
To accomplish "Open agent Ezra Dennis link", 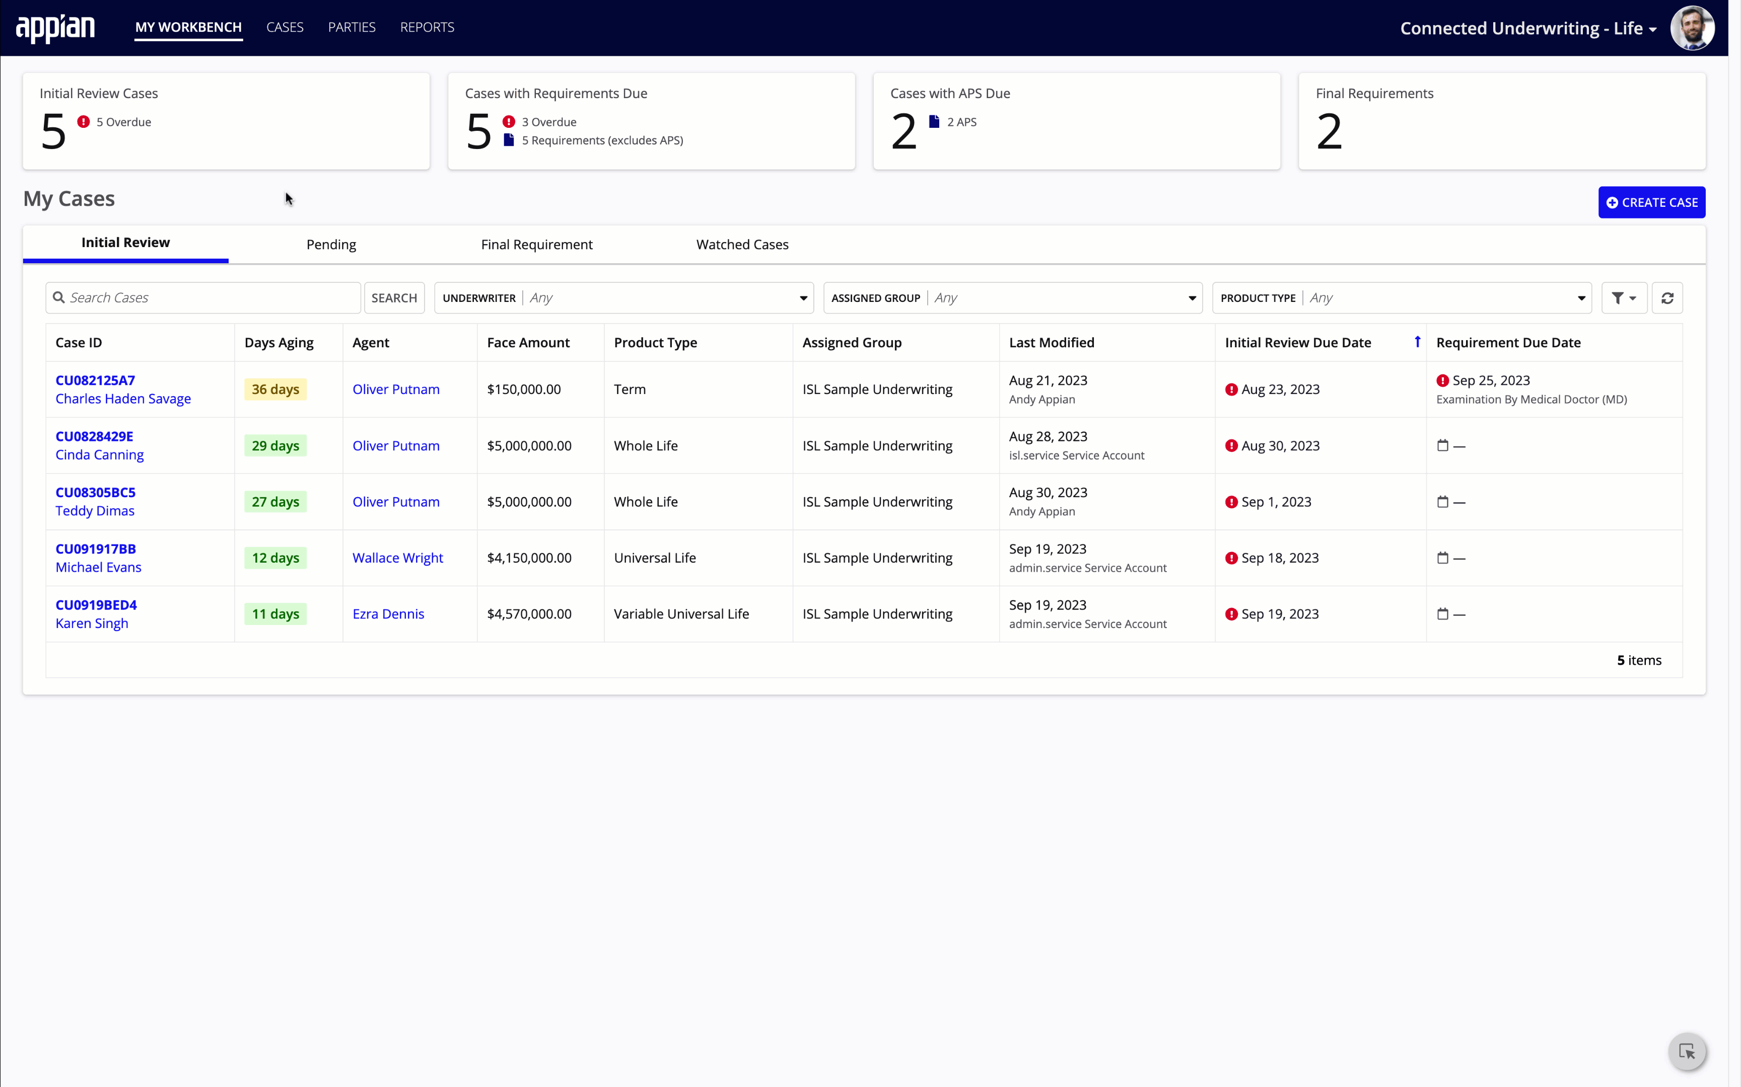I will point(388,614).
